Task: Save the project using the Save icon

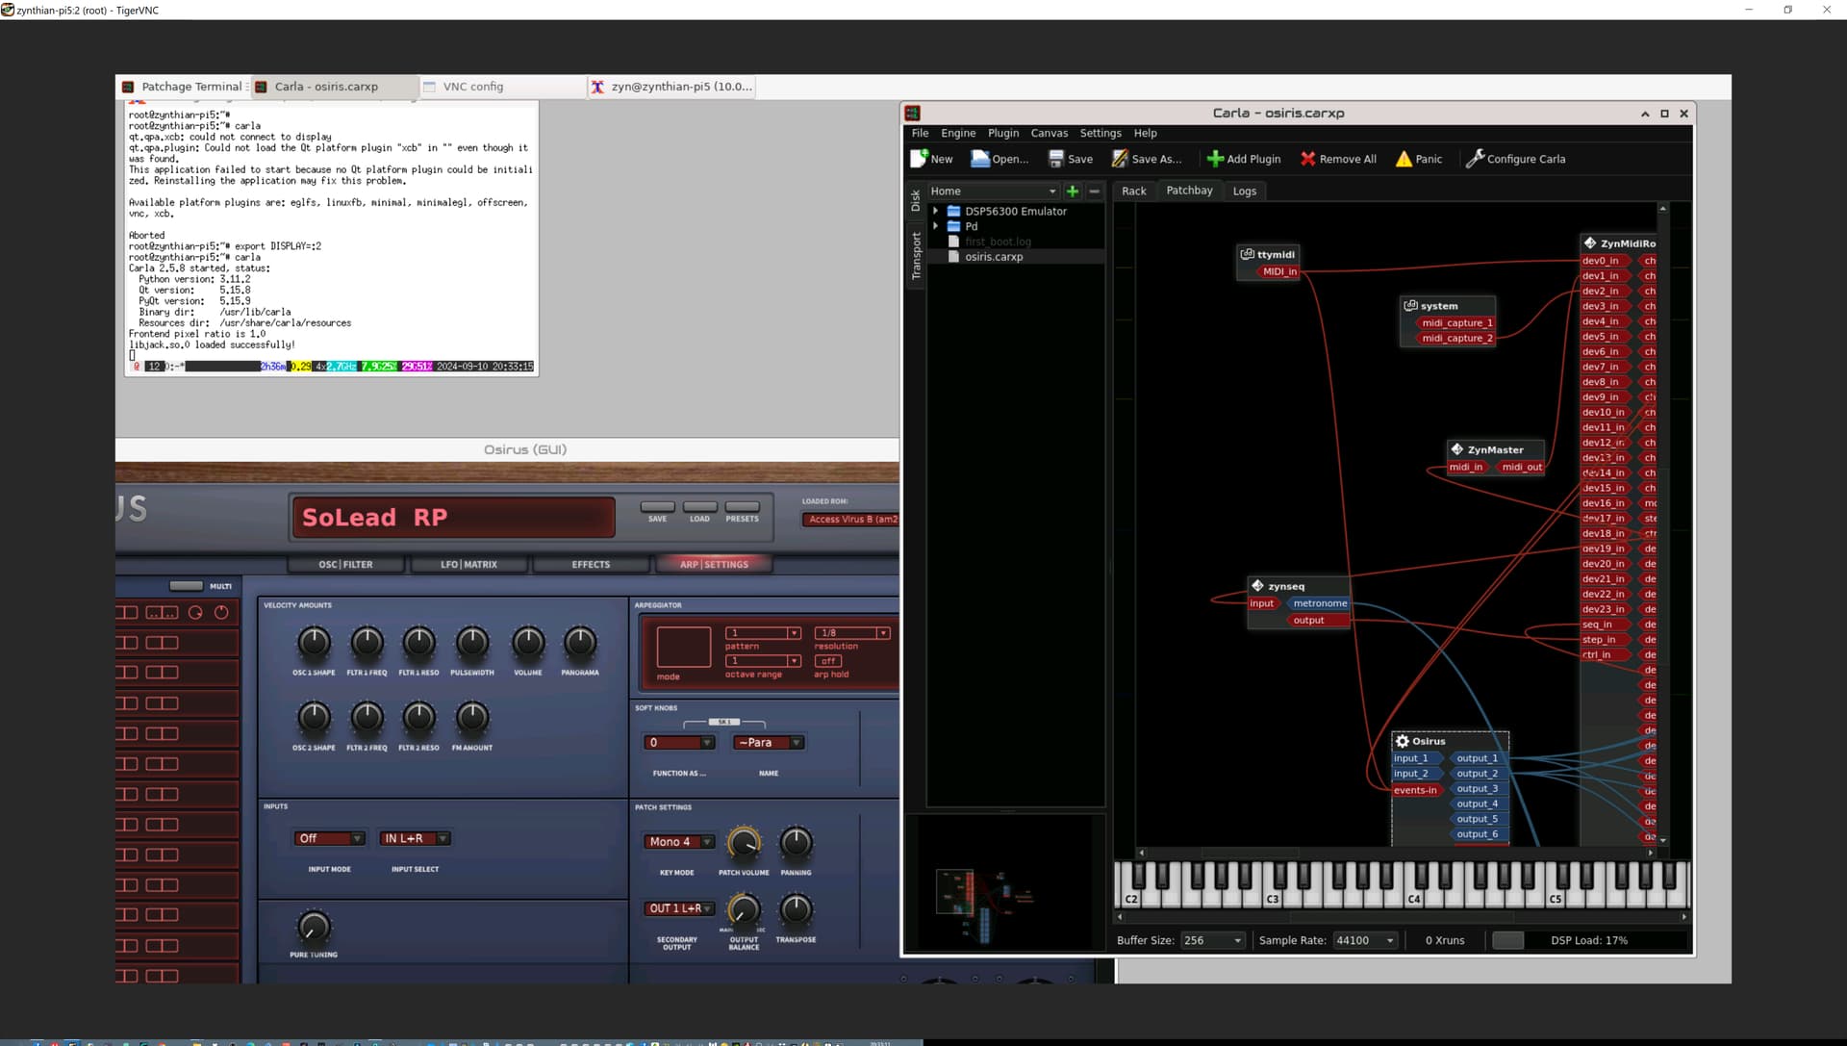Action: [x=1056, y=159]
